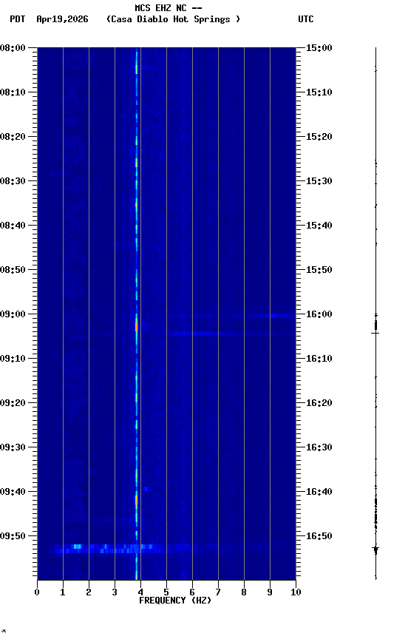Viewport: 408px width, 639px height.
Task: Click the 09:10 PDT time label
Action: point(13,359)
